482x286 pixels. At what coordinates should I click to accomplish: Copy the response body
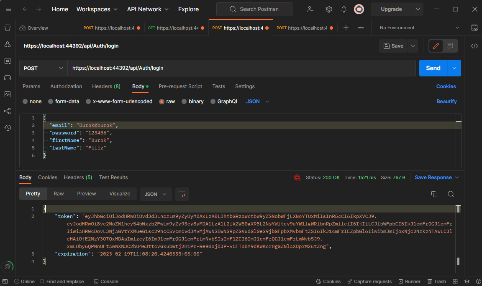point(434,194)
